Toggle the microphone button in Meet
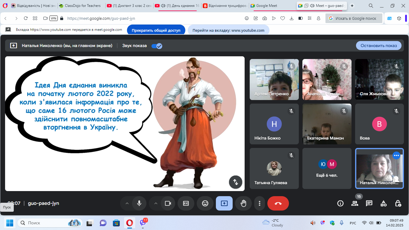Screen dimensions: 409x230 click(139, 203)
